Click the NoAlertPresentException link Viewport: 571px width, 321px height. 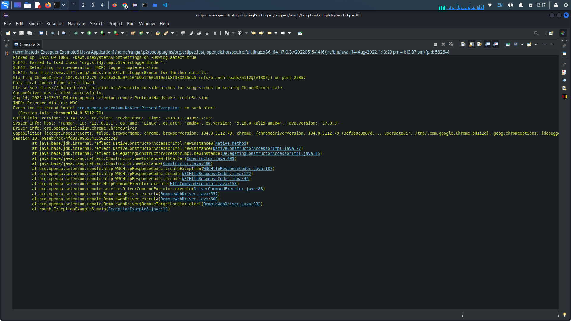tap(128, 108)
